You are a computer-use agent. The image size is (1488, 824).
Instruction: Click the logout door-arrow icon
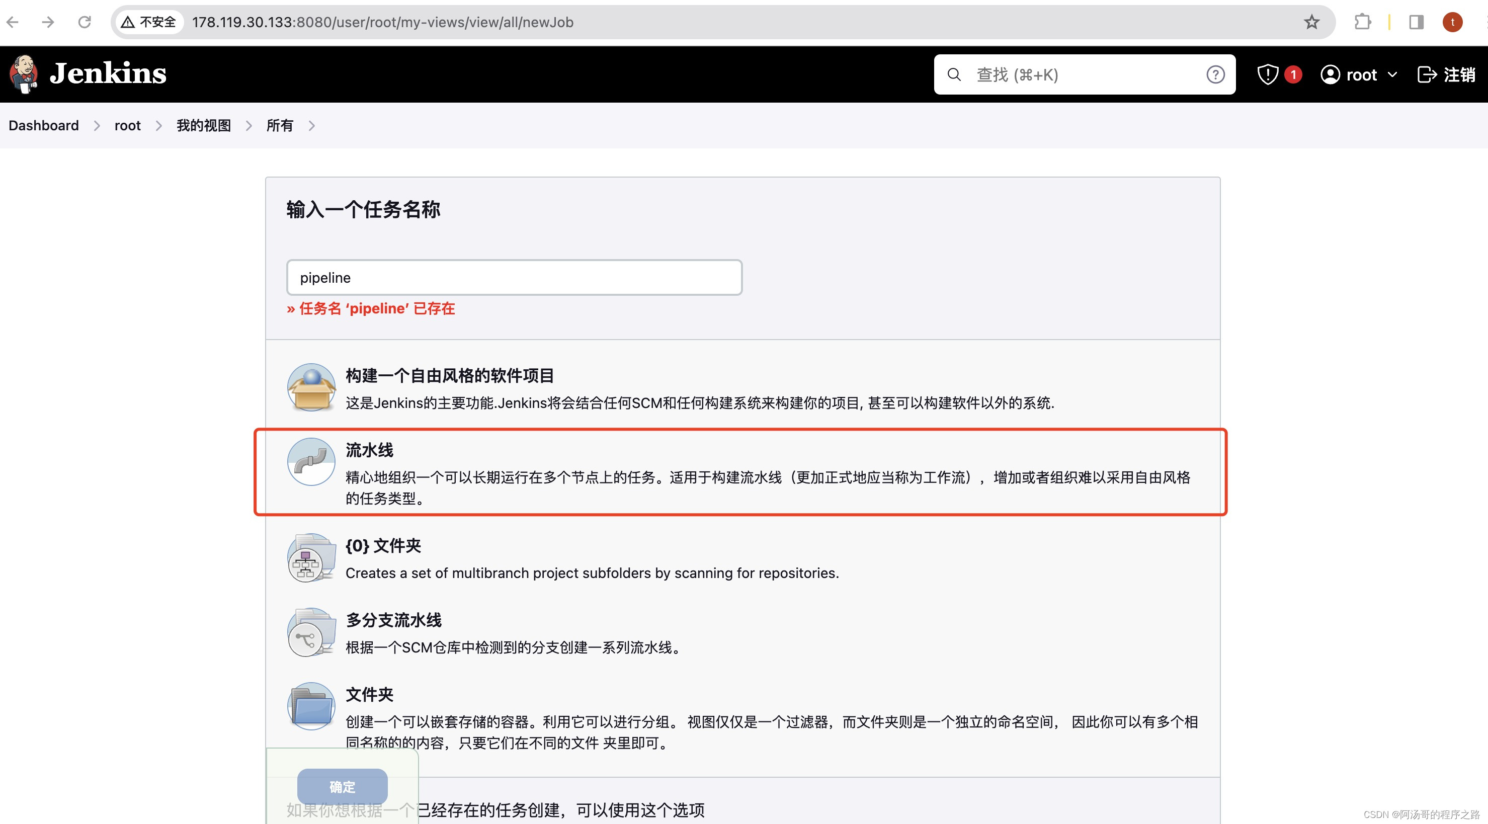(1427, 74)
